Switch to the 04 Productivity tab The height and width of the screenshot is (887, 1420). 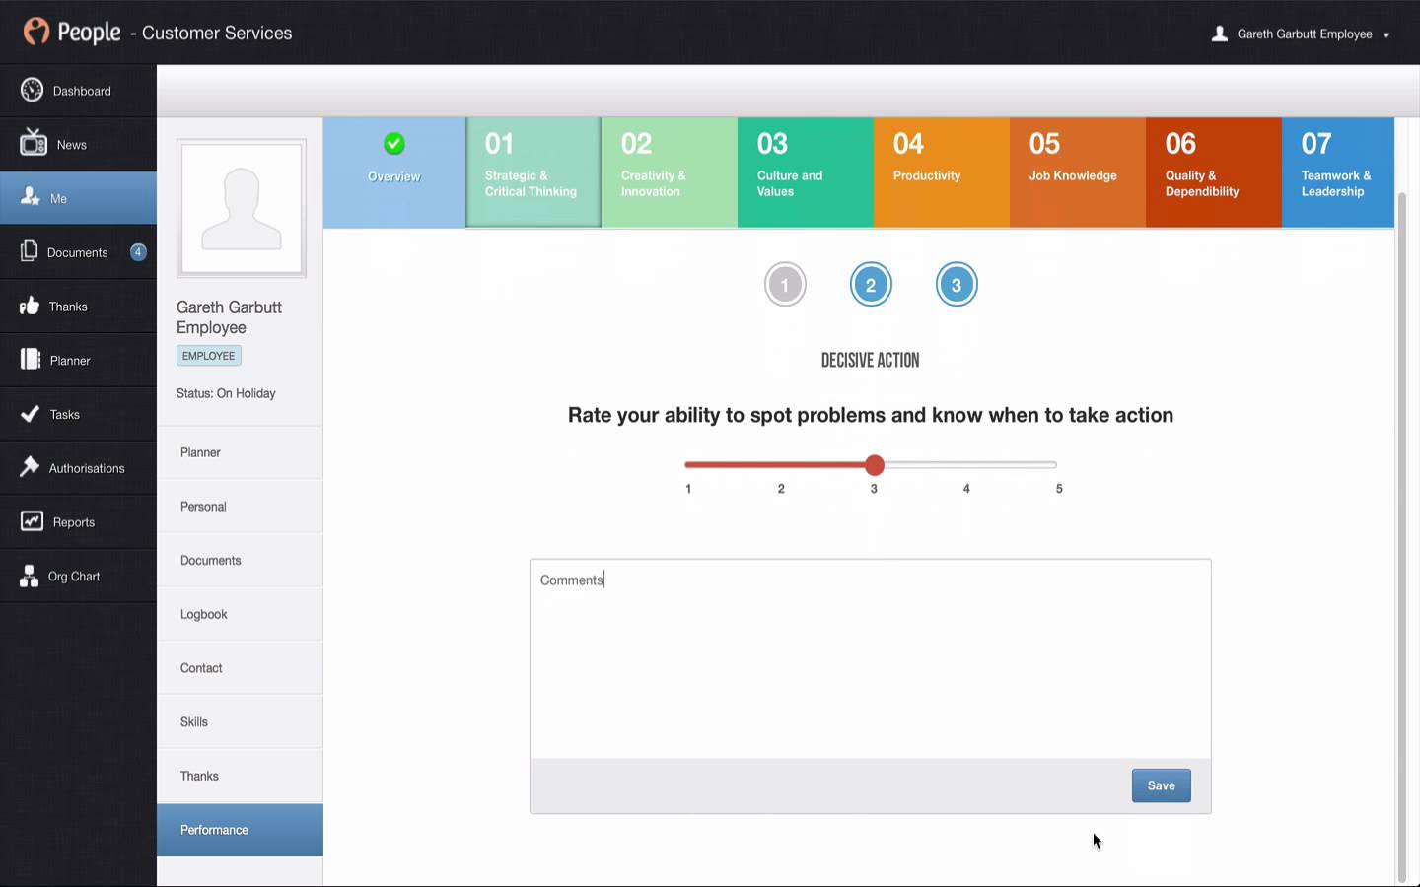[x=941, y=172]
